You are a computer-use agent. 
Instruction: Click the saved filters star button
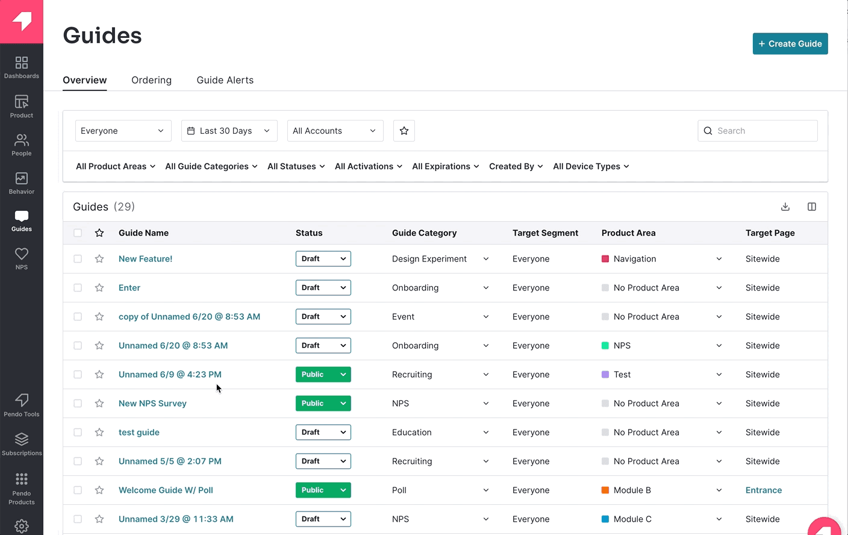coord(404,131)
